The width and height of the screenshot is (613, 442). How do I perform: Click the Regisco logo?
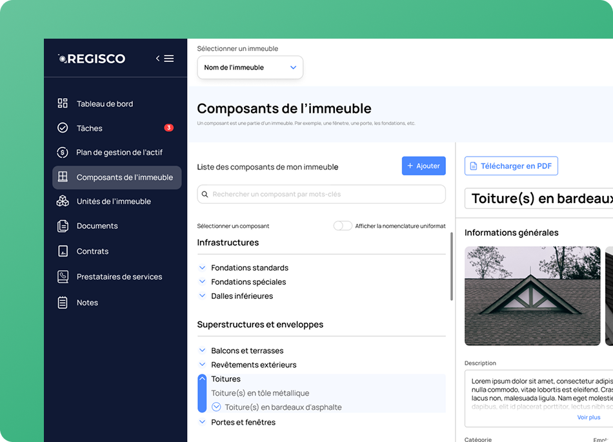point(92,59)
